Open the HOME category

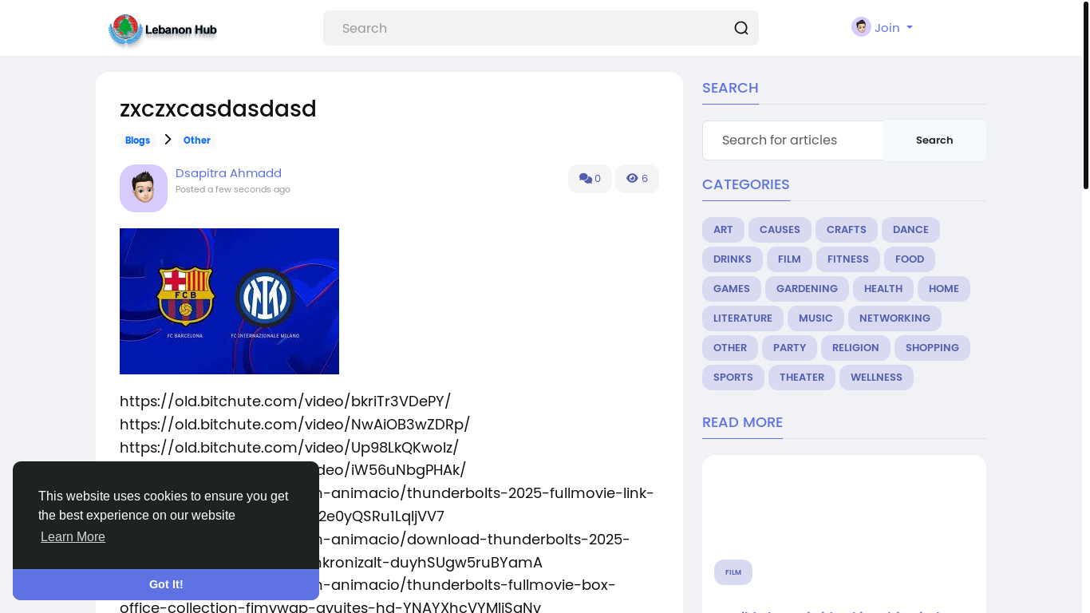point(943,289)
